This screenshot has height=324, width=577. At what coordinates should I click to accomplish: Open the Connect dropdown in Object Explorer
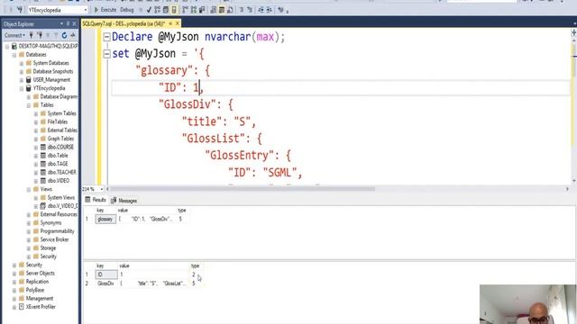(14, 35)
